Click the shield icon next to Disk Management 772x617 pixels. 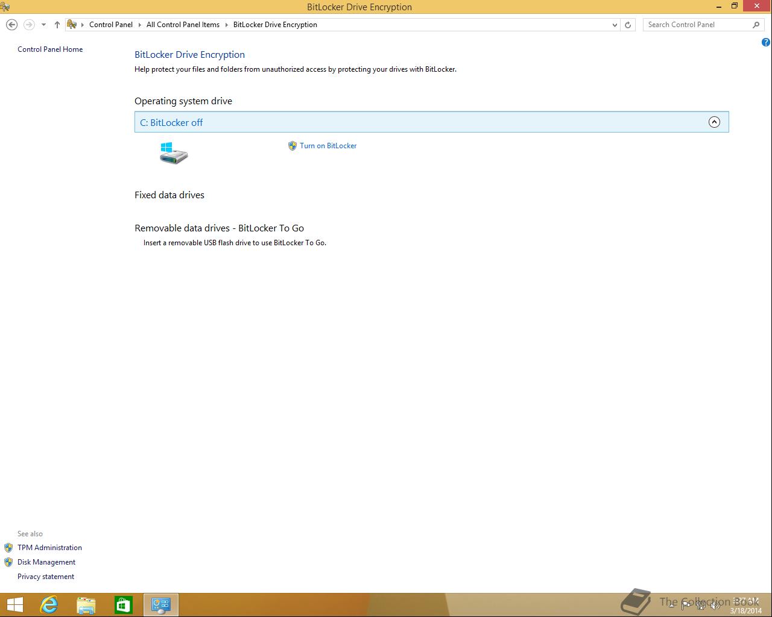tap(8, 562)
